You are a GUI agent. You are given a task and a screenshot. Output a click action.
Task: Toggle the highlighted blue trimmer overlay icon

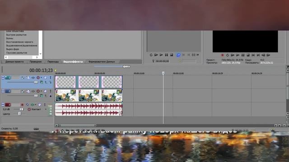pyautogui.click(x=178, y=55)
